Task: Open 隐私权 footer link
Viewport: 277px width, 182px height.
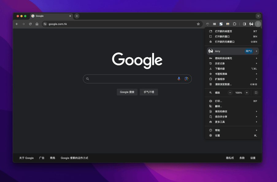Action: coord(230,158)
